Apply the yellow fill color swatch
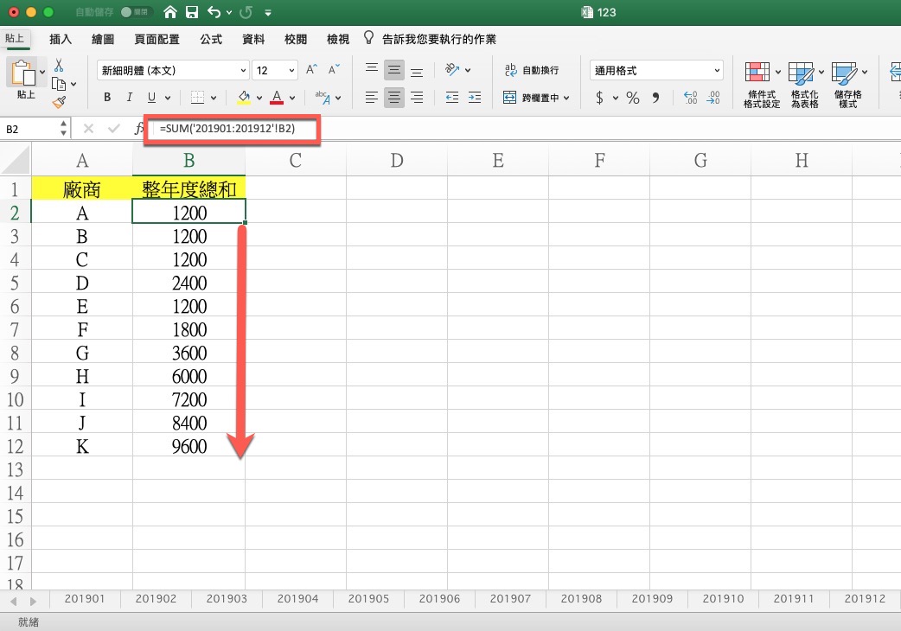 click(x=244, y=98)
